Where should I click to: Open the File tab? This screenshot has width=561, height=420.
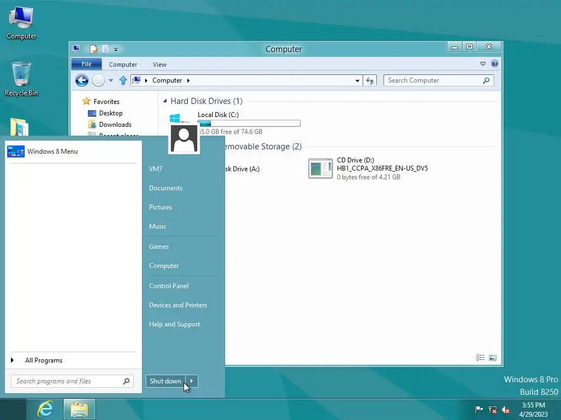pos(87,64)
